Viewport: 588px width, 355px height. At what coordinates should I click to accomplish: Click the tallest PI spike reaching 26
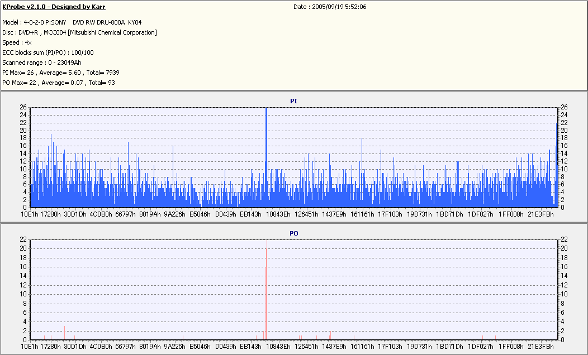[x=266, y=157]
